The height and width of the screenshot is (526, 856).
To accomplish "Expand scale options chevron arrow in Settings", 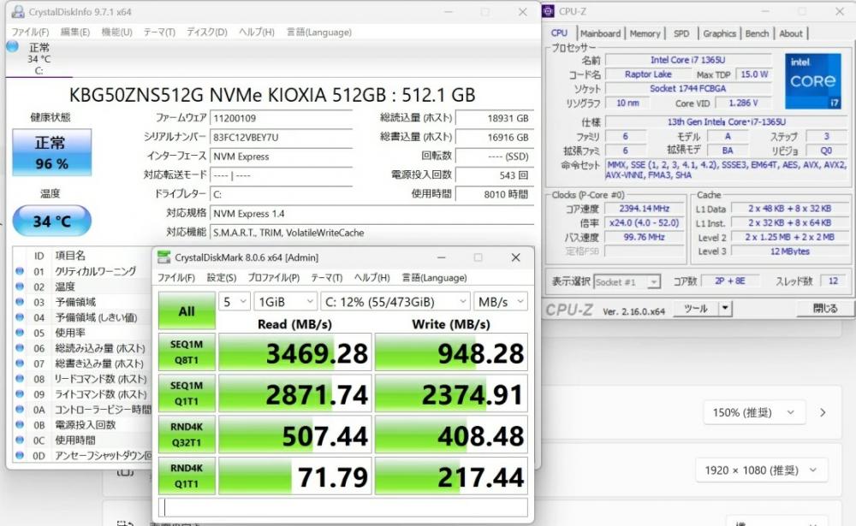I will point(823,412).
